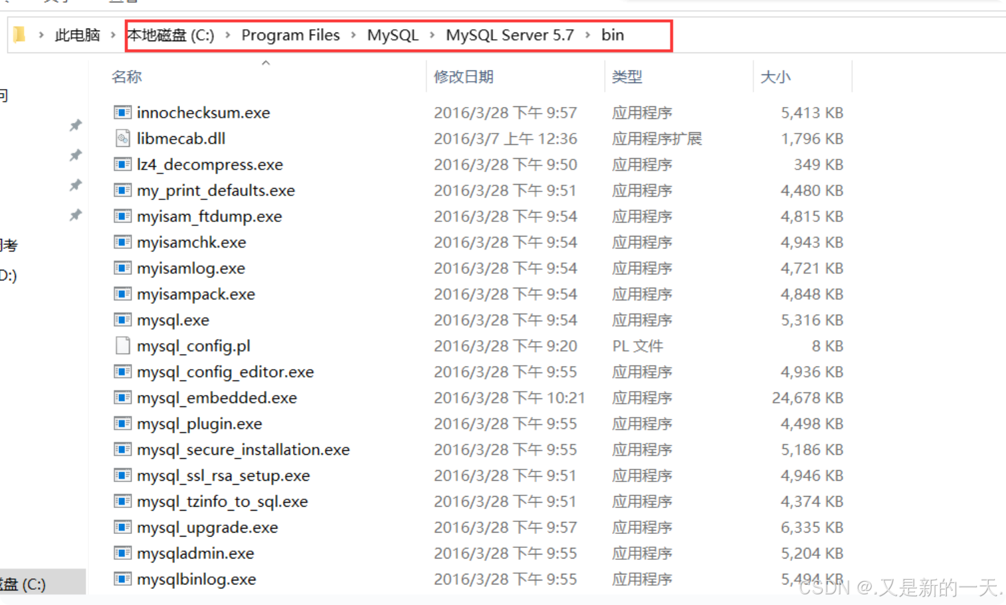Expand chevron after Program Files breadcrumb

[353, 35]
